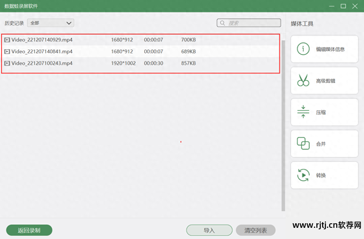Click the 合并 label
This screenshot has width=364, height=239.
[x=321, y=144]
